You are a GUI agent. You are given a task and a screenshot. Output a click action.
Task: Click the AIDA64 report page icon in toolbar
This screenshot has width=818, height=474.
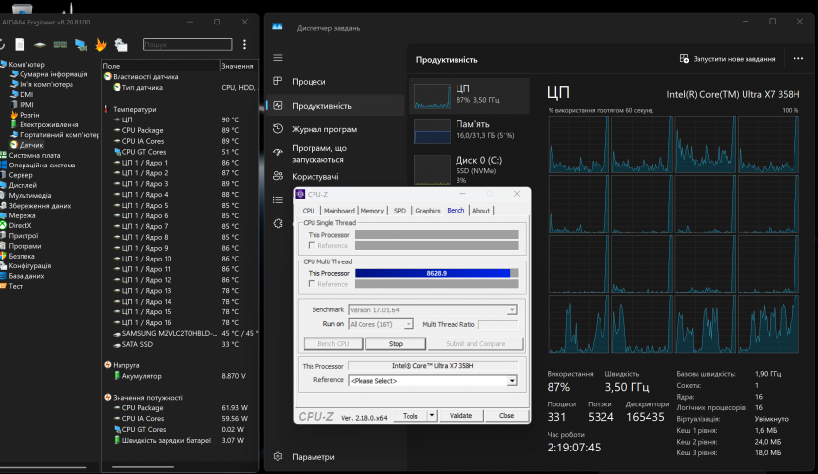click(x=20, y=45)
